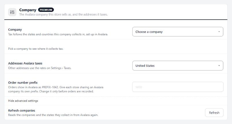Click the Order number prefix label
232x124 pixels.
pyautogui.click(x=23, y=83)
